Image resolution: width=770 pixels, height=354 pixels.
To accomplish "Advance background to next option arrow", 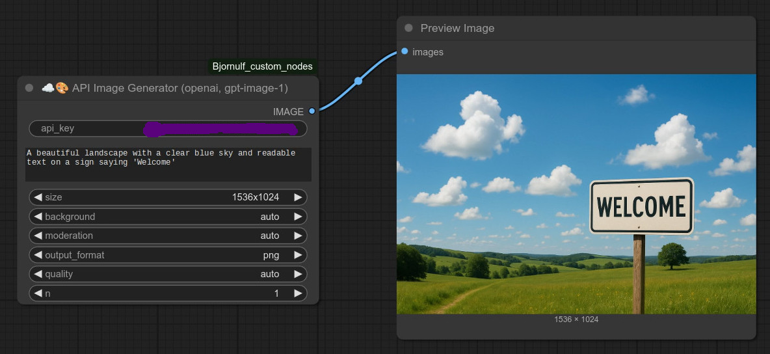I will click(x=298, y=217).
